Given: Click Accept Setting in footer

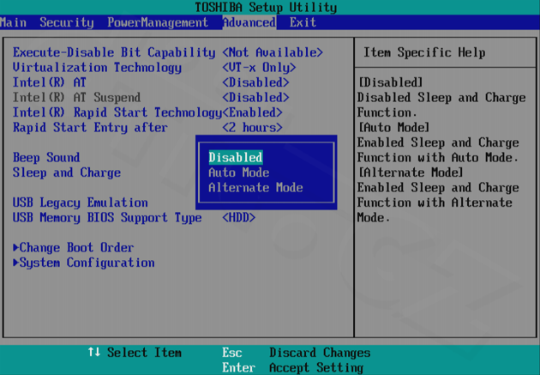Looking at the screenshot, I should (x=316, y=368).
